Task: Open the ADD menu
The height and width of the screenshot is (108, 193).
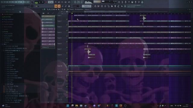Action: (7, 2)
